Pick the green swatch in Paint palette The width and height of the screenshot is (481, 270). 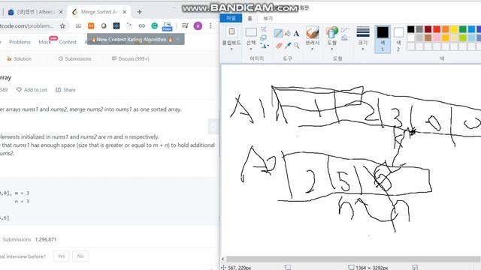click(463, 29)
